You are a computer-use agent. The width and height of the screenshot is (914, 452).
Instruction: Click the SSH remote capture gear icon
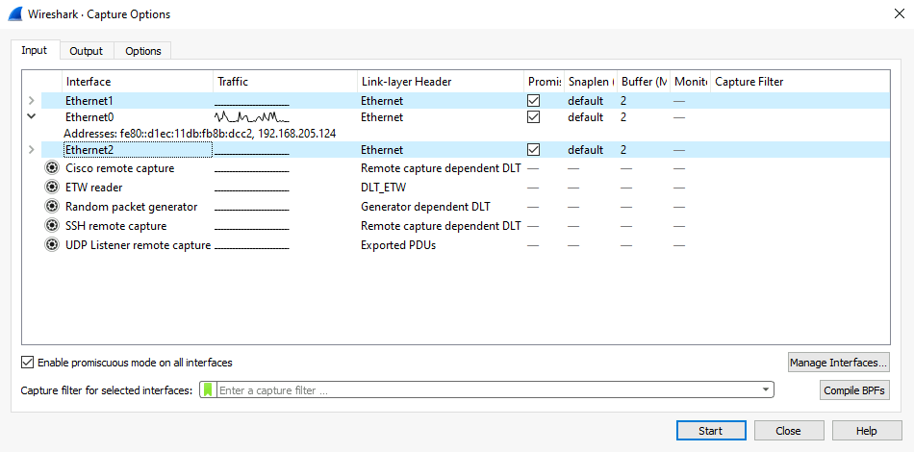52,226
